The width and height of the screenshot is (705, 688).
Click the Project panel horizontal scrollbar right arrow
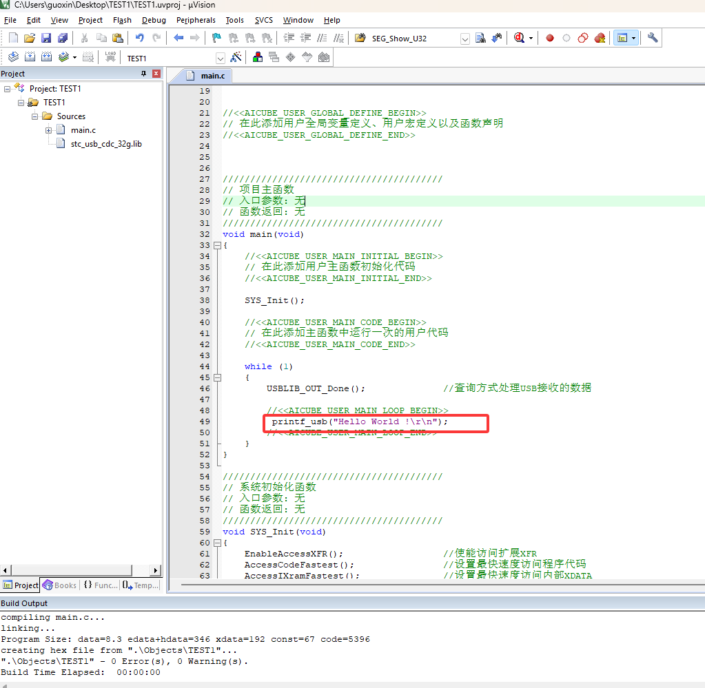156,571
